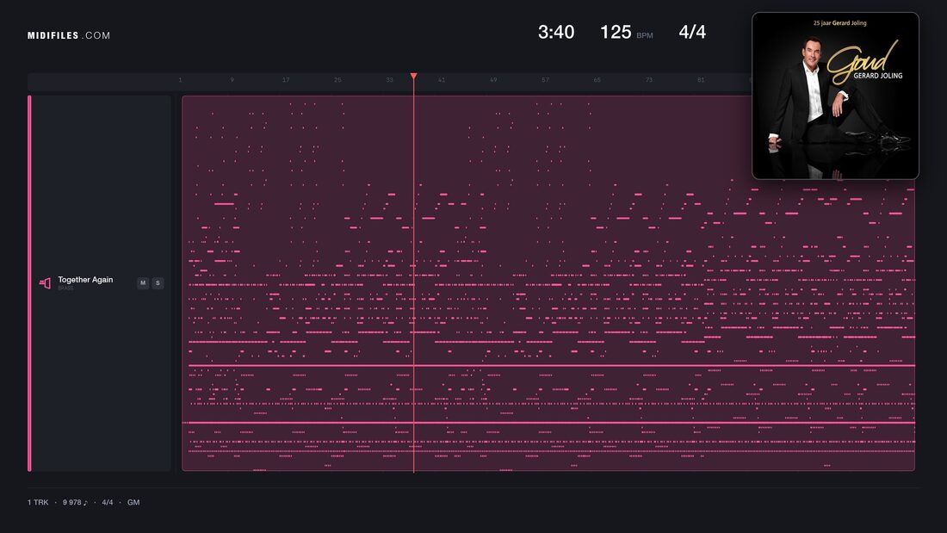947x533 pixels.
Task: Jump to bar 9 on the ruler
Action: click(232, 80)
